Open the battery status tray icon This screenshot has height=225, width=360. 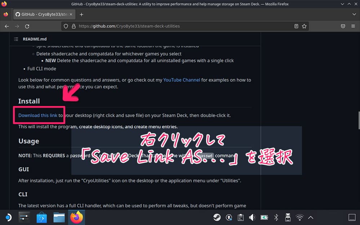pos(264,217)
